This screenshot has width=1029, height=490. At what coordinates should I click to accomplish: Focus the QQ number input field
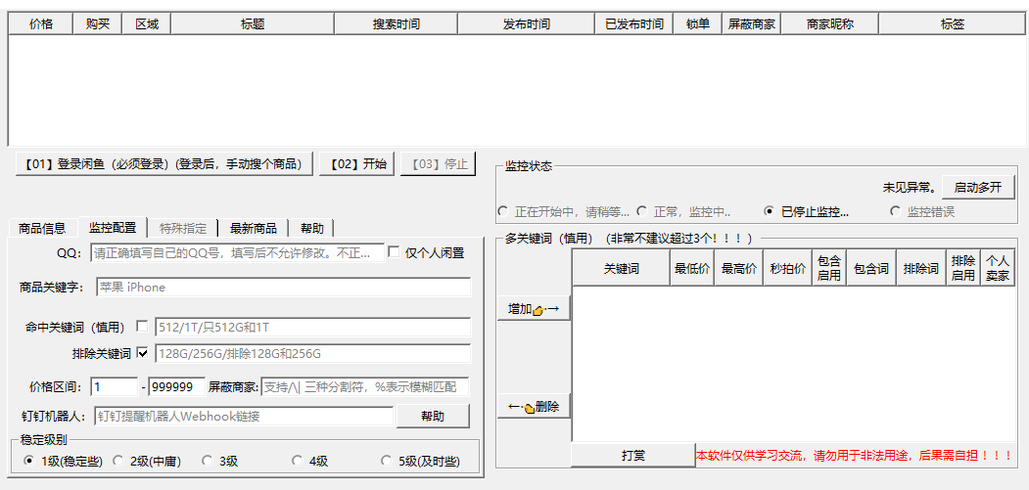[x=237, y=252]
